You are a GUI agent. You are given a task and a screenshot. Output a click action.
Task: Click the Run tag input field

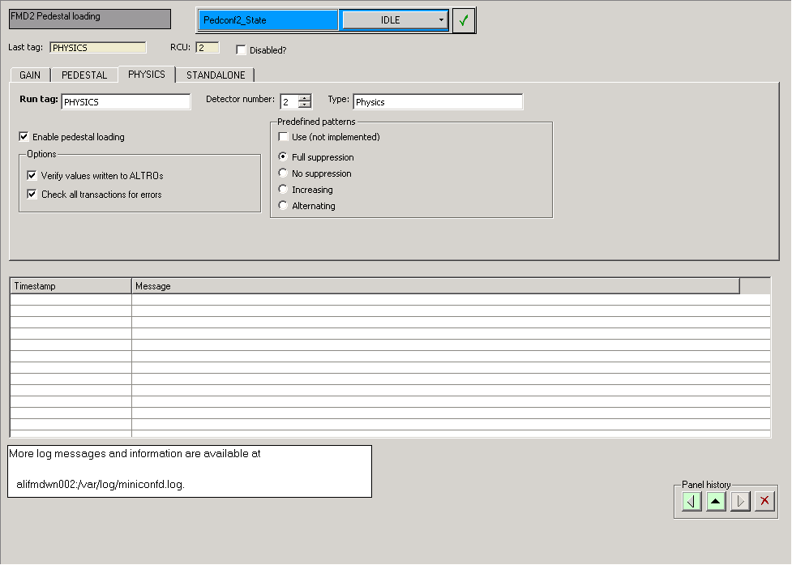(126, 102)
